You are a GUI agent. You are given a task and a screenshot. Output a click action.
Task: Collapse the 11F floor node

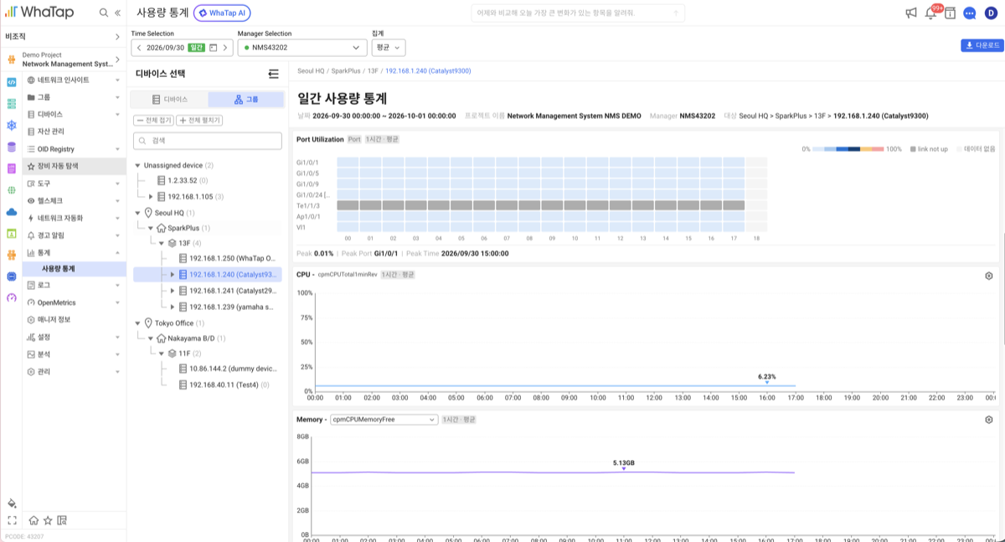click(x=161, y=354)
